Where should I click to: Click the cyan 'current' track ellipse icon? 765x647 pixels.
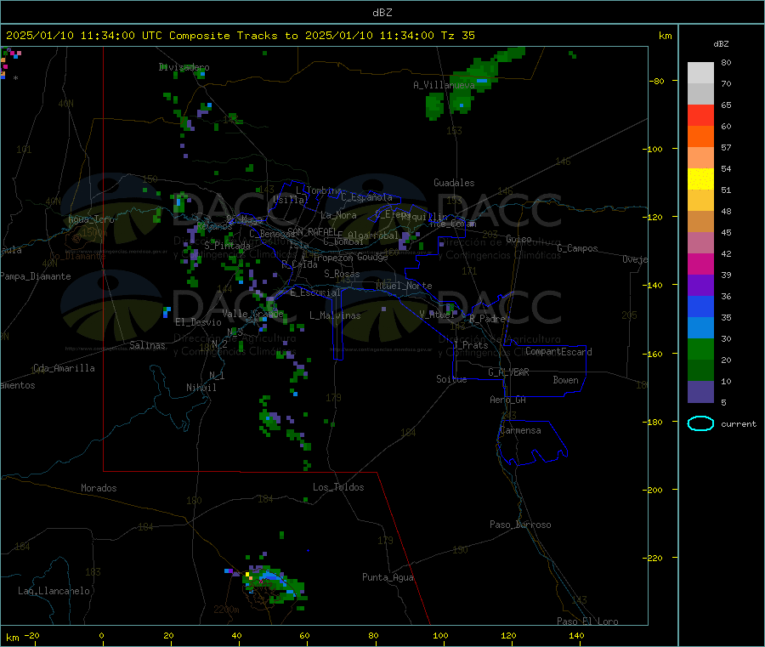coord(700,423)
